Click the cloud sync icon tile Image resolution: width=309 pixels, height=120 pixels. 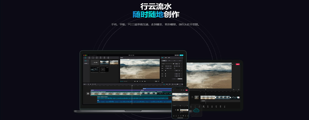coord(196,110)
